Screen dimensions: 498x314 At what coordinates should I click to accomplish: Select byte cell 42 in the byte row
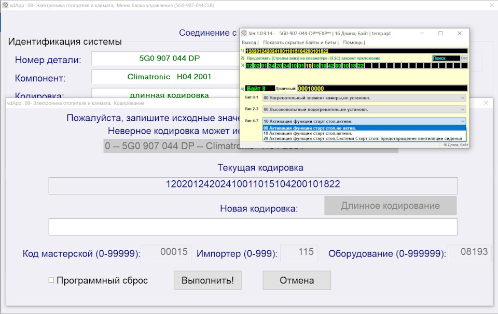click(x=330, y=66)
